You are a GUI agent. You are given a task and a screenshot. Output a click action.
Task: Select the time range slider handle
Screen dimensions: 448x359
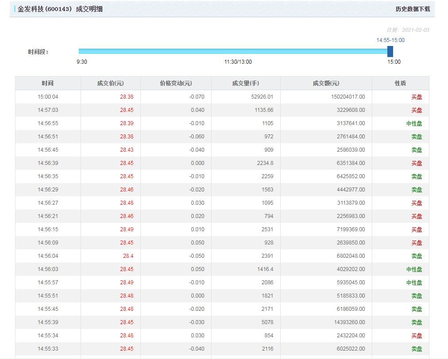pyautogui.click(x=390, y=51)
